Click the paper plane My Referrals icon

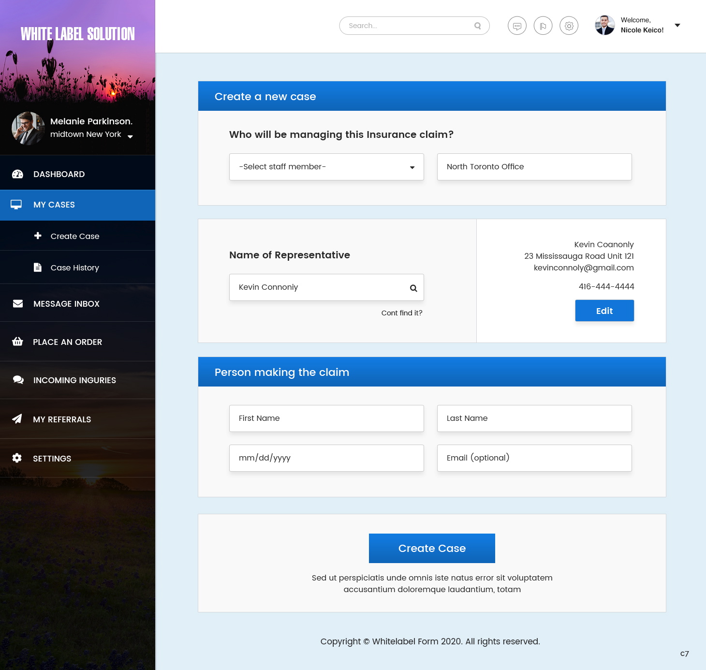[x=17, y=419]
